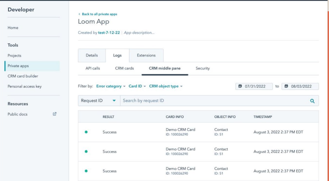Go back to all private apps
This screenshot has height=181, width=329.
click(99, 14)
